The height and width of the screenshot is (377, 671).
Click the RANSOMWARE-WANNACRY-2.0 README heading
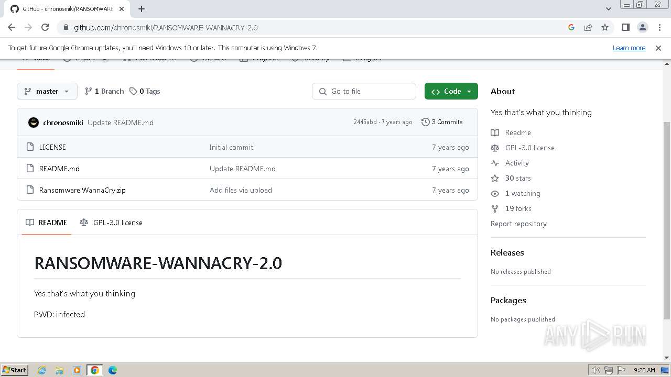(158, 263)
